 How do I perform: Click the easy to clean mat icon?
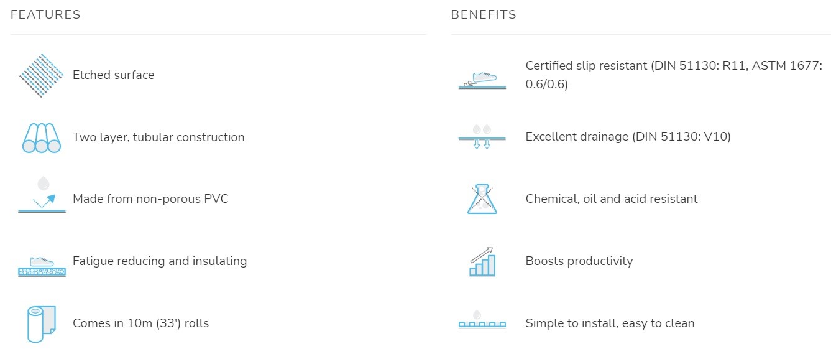point(482,319)
